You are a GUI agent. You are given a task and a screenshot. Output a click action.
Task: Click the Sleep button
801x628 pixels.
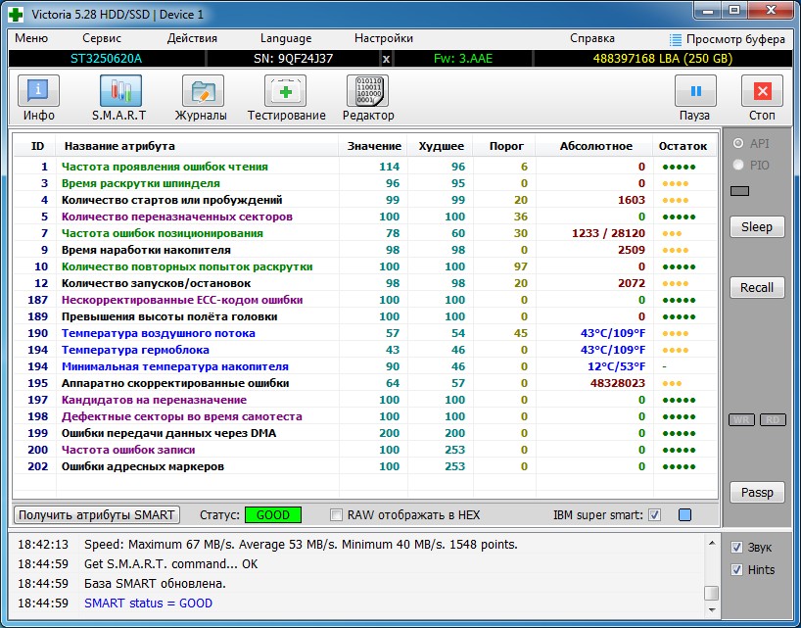pos(757,227)
